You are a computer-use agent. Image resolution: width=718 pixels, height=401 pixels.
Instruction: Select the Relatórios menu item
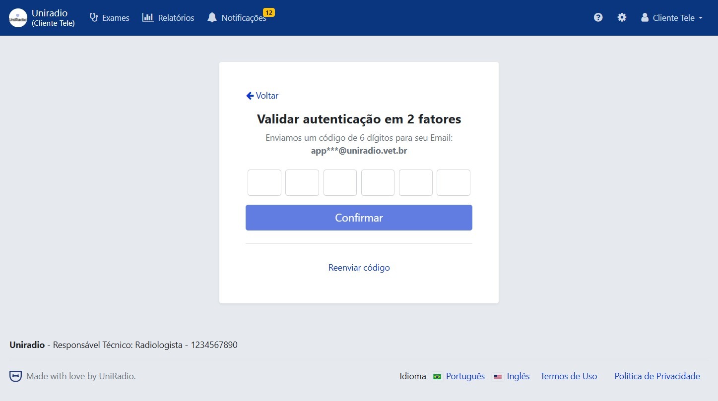176,17
